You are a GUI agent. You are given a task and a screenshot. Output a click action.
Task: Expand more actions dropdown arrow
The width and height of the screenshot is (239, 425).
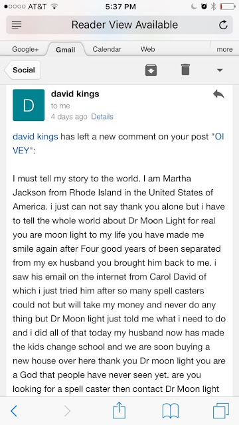[x=220, y=70]
